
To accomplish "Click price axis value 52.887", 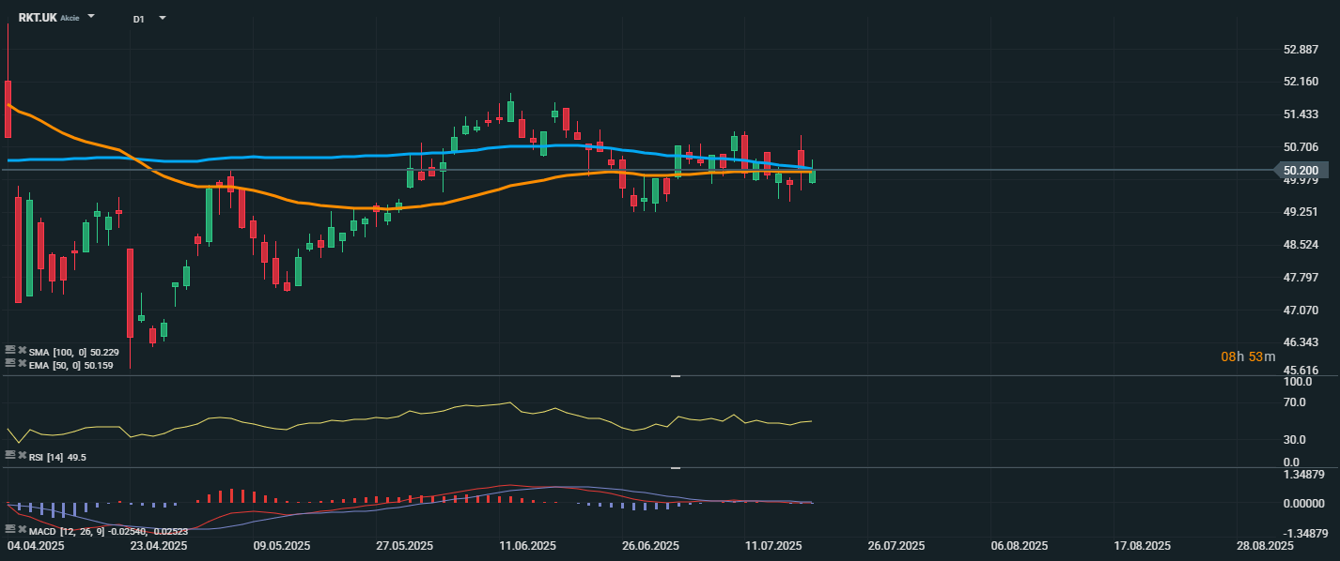I will click(x=1301, y=50).
